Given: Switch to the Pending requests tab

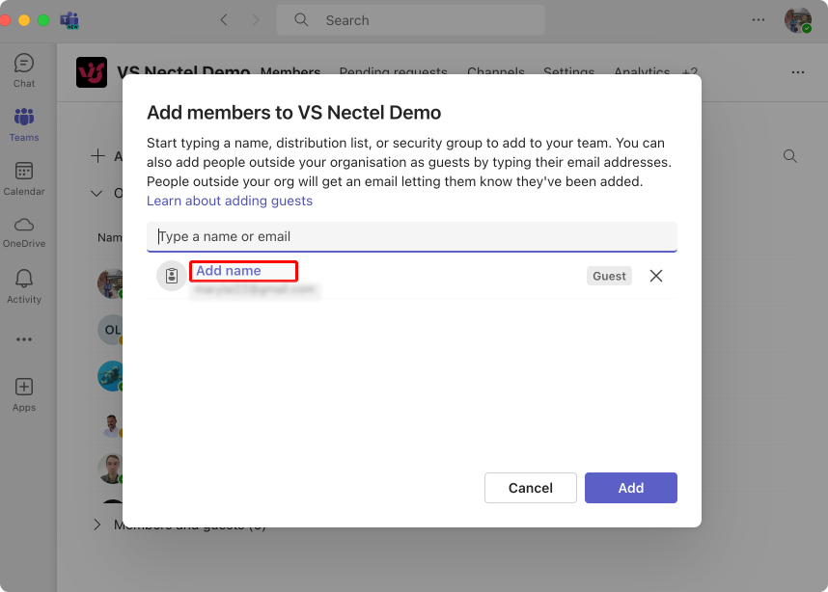Looking at the screenshot, I should 393,70.
